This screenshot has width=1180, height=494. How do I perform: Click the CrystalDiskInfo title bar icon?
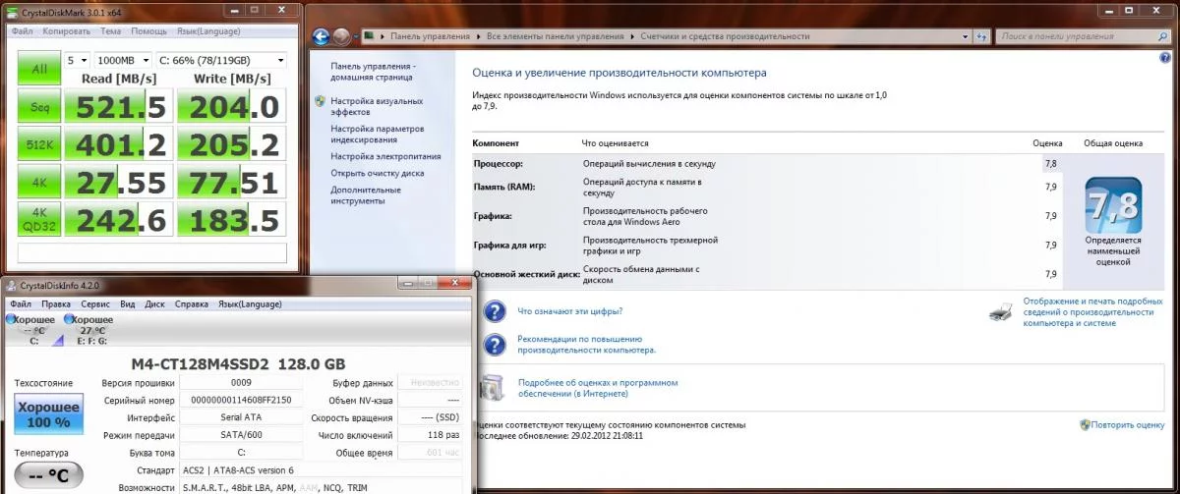(11, 285)
